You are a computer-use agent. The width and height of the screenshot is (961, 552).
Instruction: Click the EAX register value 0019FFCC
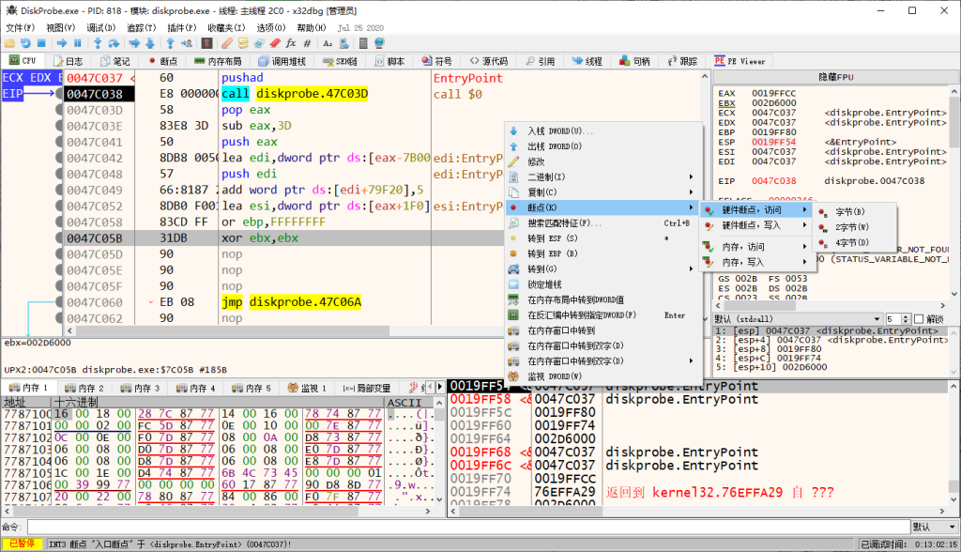click(x=773, y=93)
